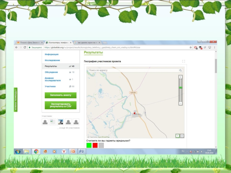Image resolution: width=231 pixels, height=173 pixels.
Task: Bookmark page with the star icon
Action: (x=191, y=47)
